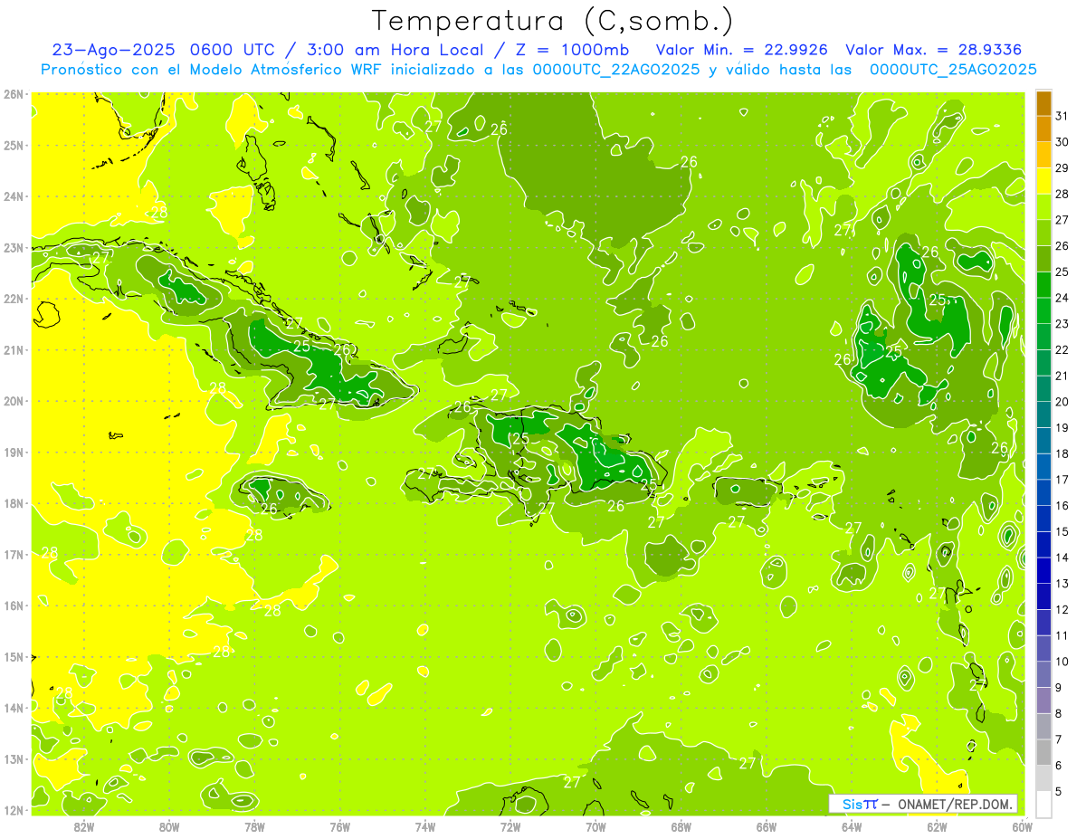Click the number 15 on the colorbar scale

pyautogui.click(x=1062, y=531)
